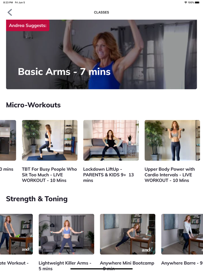Tap the Strength & Toning section heading
The image size is (203, 271).
(37, 199)
